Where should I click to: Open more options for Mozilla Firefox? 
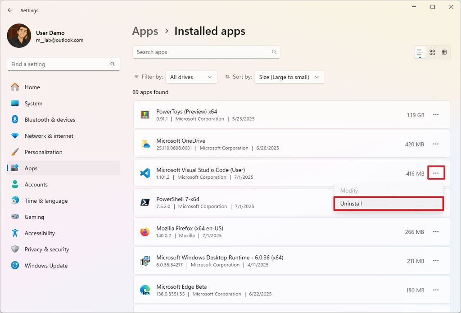tap(436, 231)
